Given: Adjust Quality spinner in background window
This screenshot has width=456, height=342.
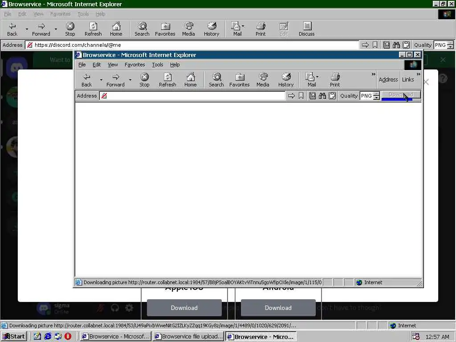Looking at the screenshot, I should coord(451,45).
